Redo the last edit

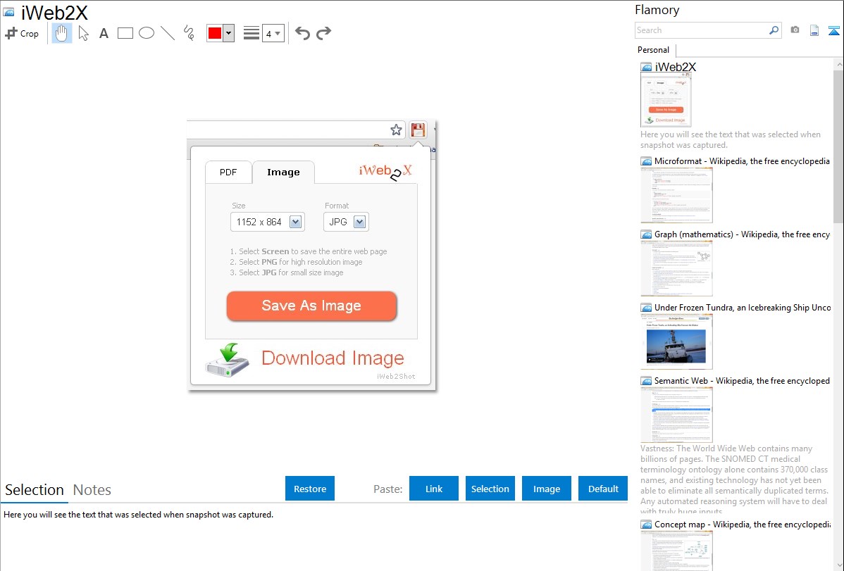[x=323, y=33]
